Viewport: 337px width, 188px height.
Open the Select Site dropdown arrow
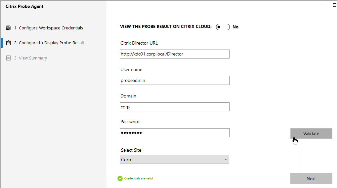click(226, 160)
